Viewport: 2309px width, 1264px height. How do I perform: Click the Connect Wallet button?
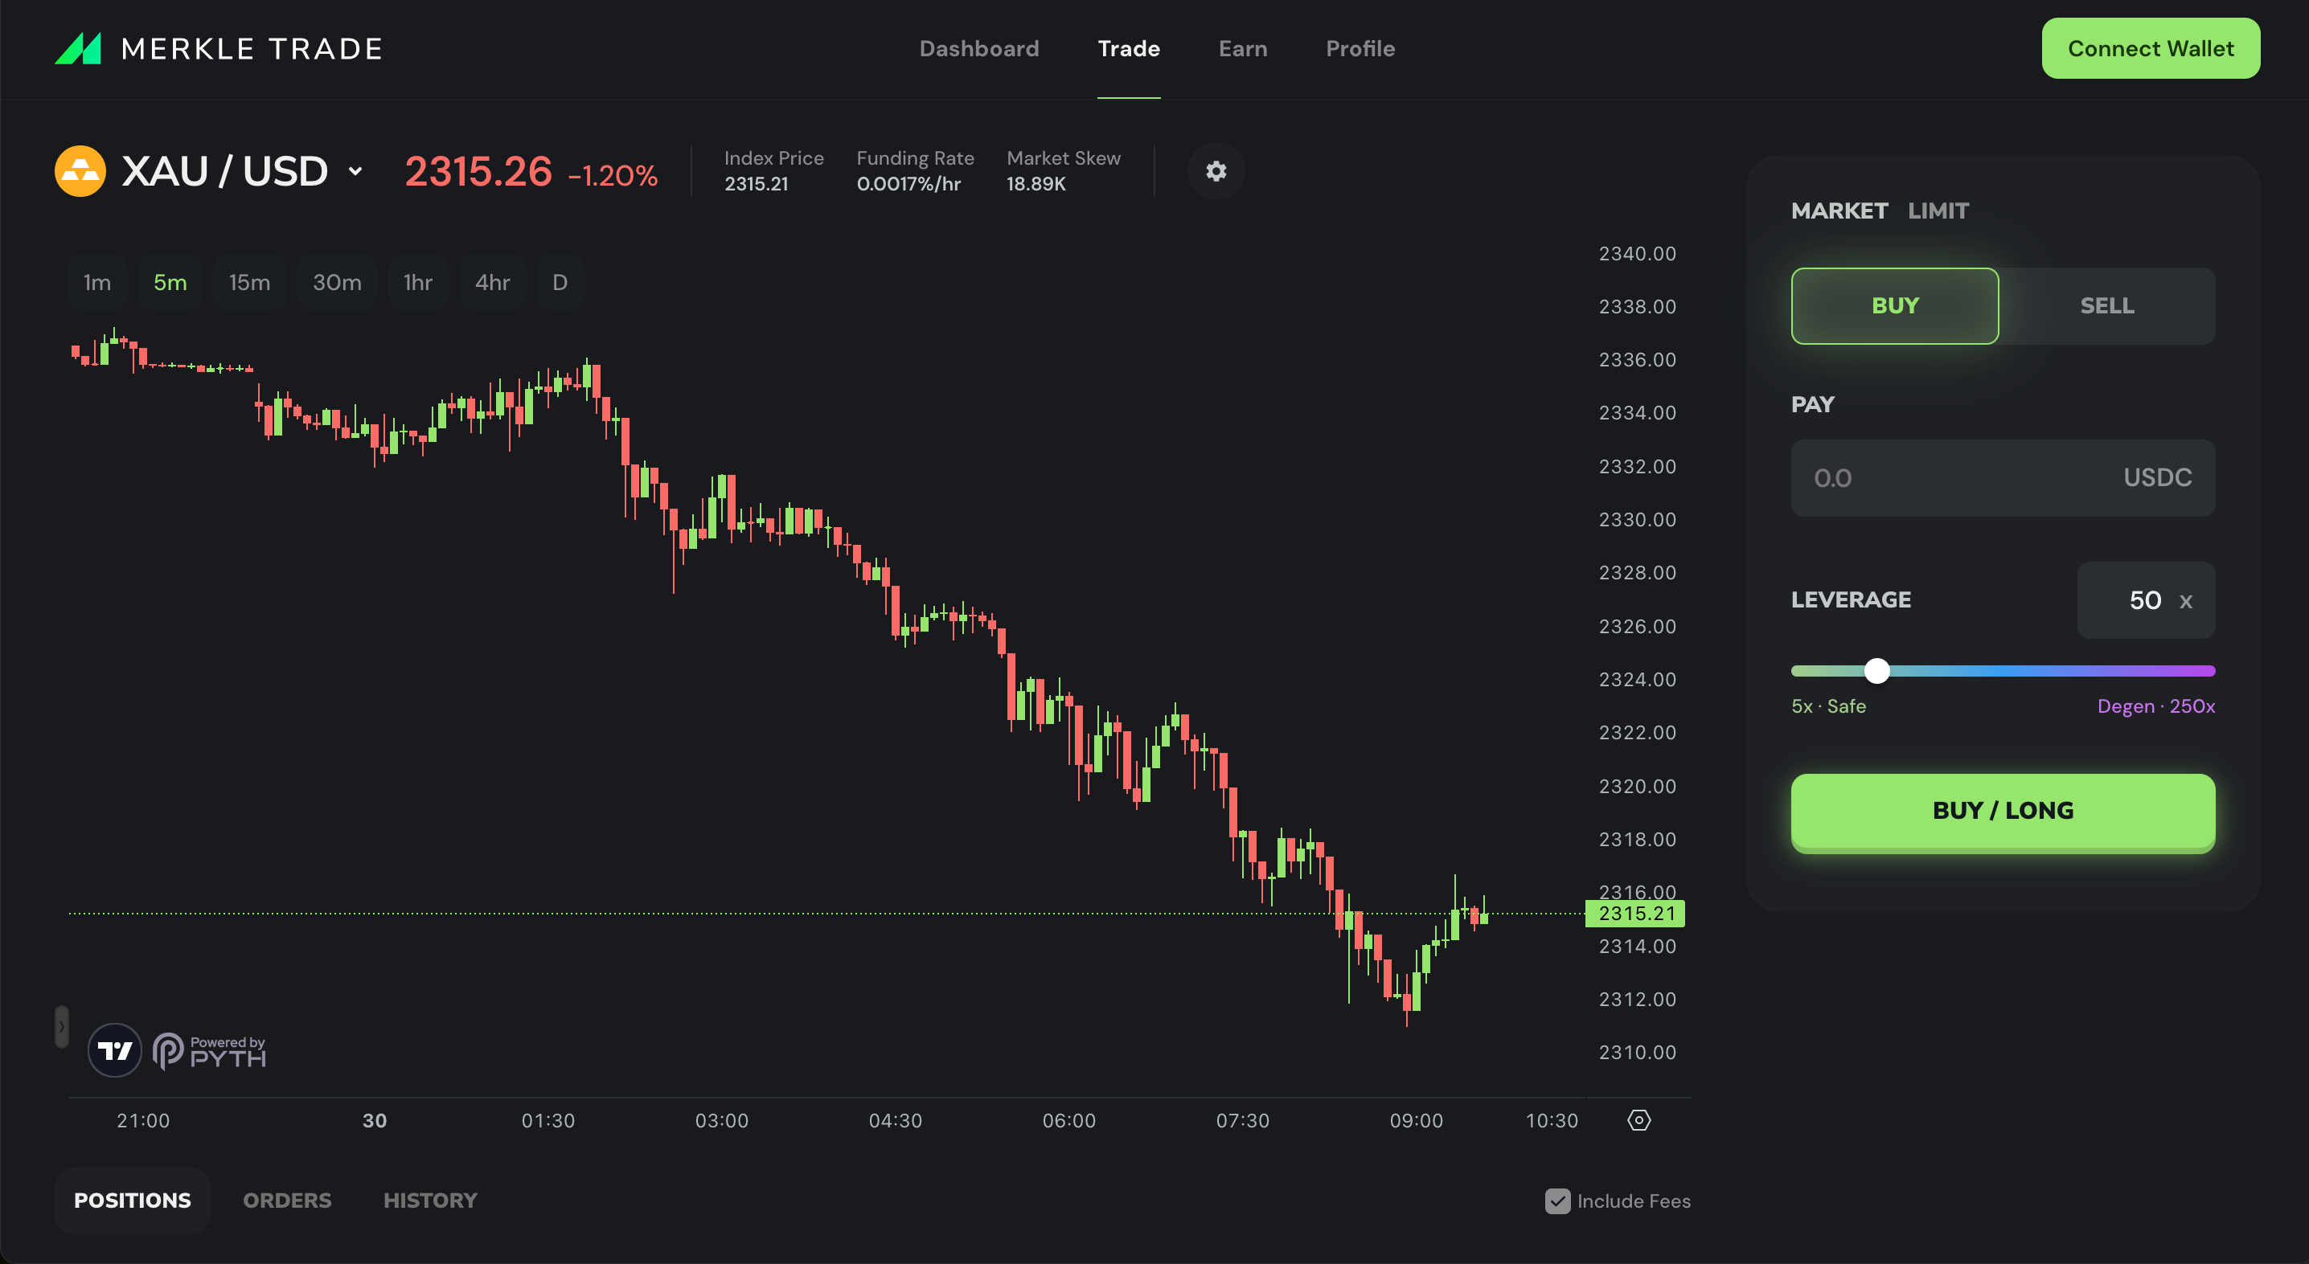pyautogui.click(x=2151, y=48)
